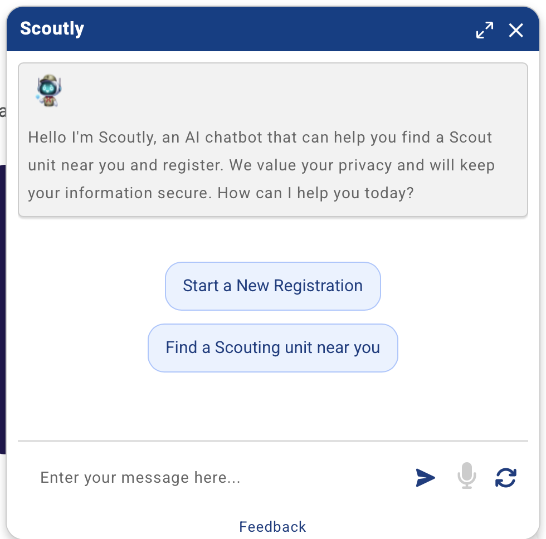Viewport: 546px width, 539px height.
Task: Restart the conversation with the refresh icon
Action: pos(506,477)
